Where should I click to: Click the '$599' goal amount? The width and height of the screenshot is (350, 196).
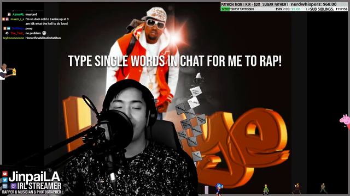(x=279, y=9)
